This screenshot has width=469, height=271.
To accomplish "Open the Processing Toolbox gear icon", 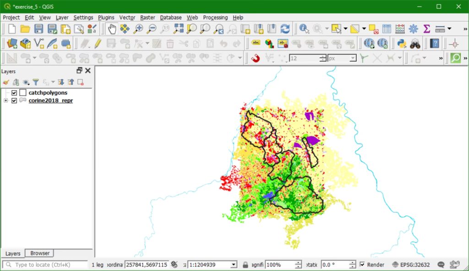I will [x=413, y=29].
